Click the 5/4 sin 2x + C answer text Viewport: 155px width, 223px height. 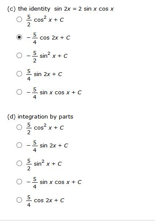click(44, 75)
